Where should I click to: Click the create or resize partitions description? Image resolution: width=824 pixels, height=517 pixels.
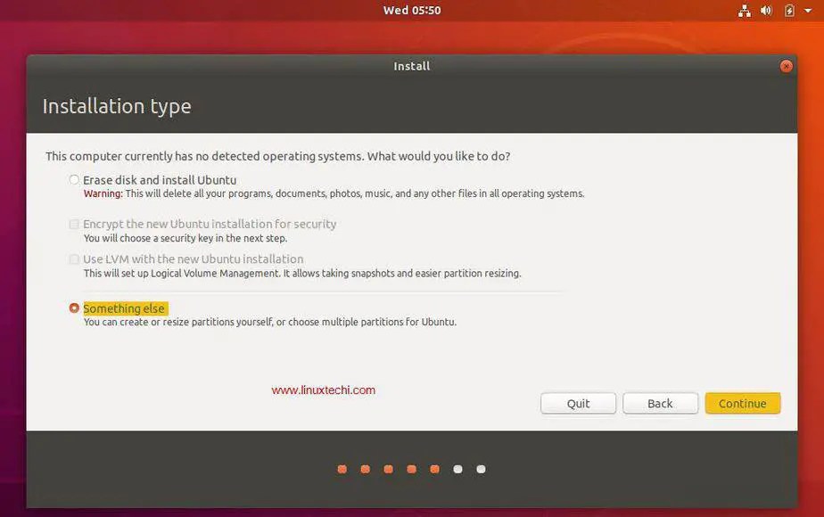[270, 322]
